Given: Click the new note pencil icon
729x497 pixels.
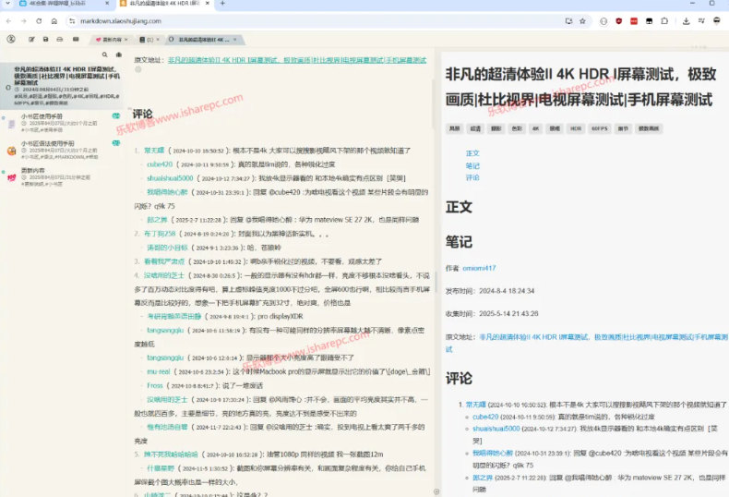Looking at the screenshot, I should point(31,40).
